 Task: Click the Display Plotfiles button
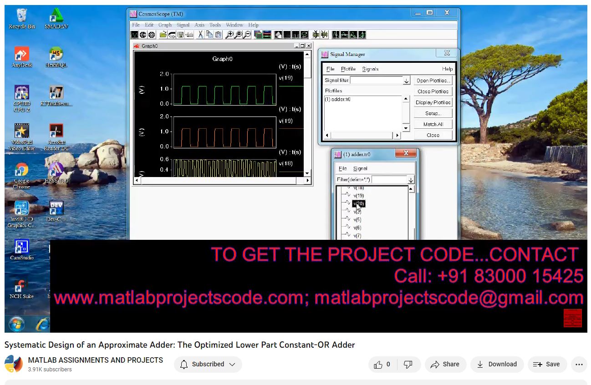point(433,102)
